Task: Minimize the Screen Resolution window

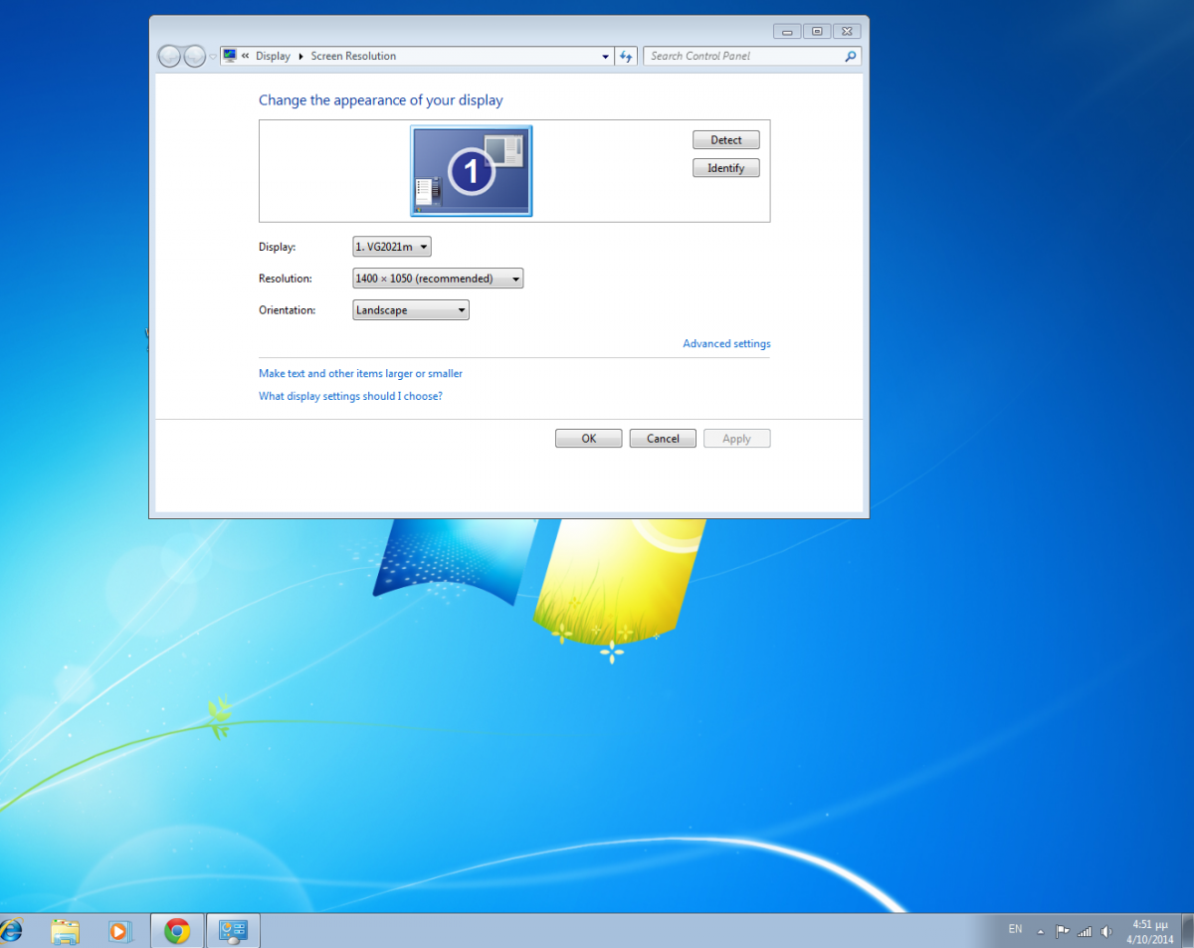Action: (787, 31)
